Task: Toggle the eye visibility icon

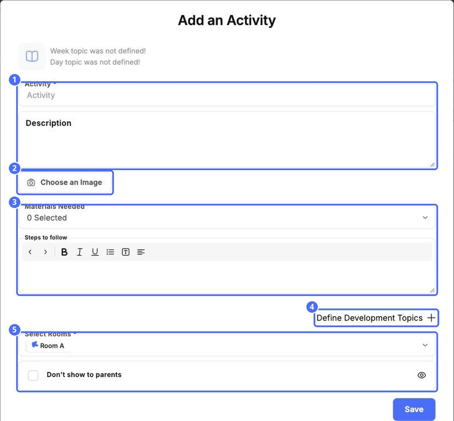Action: tap(421, 375)
